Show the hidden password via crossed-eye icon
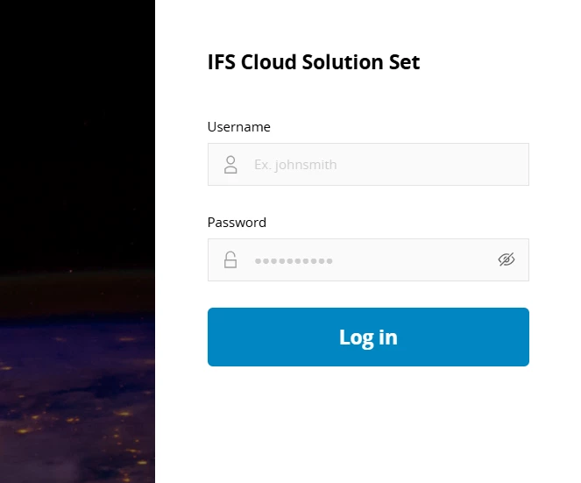 coord(506,259)
